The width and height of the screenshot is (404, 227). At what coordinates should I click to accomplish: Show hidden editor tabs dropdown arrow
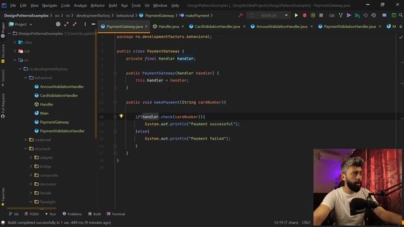point(401,26)
